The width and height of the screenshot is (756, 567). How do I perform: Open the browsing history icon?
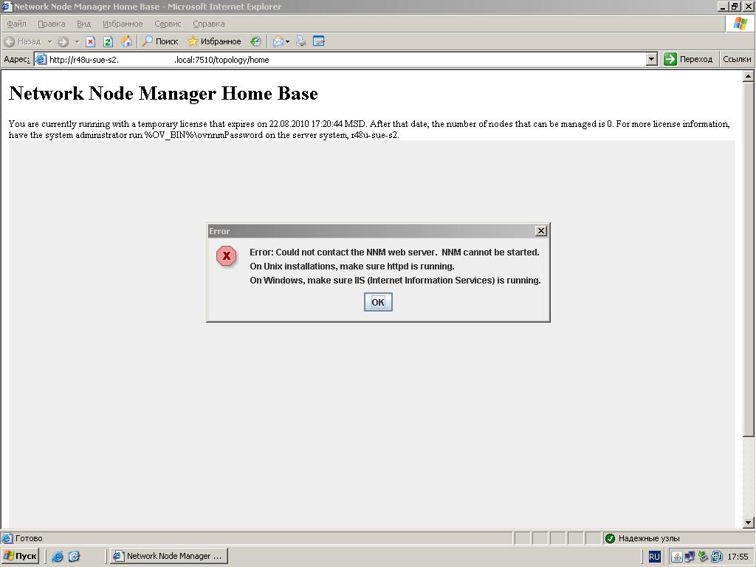coord(255,41)
